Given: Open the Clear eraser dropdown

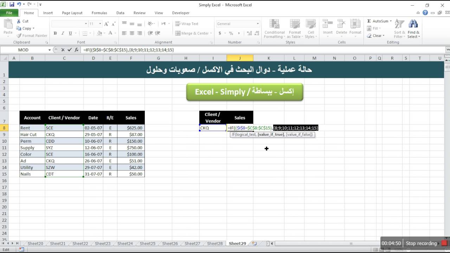Looking at the screenshot, I should pos(376,35).
